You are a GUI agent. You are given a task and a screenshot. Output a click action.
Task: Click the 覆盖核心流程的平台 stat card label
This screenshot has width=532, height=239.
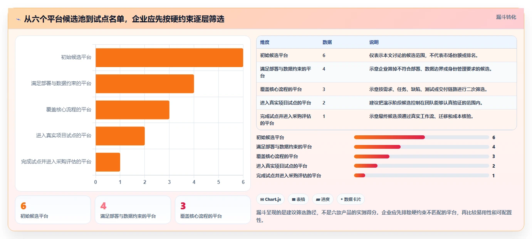click(x=201, y=216)
